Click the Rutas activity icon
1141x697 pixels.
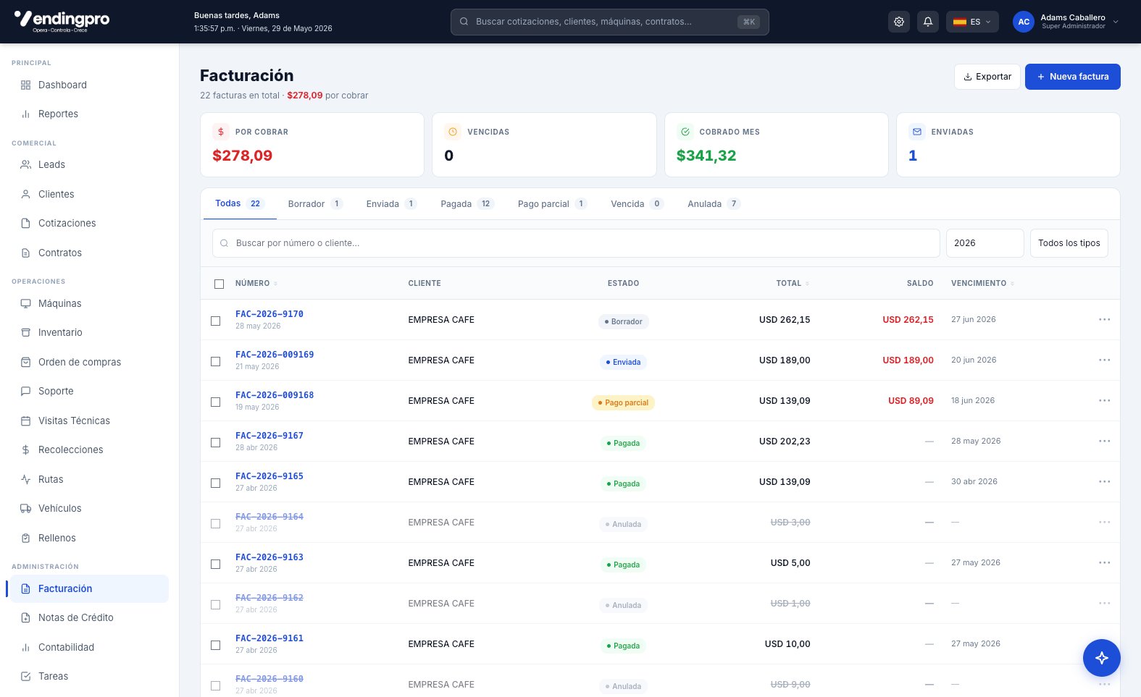coord(25,479)
